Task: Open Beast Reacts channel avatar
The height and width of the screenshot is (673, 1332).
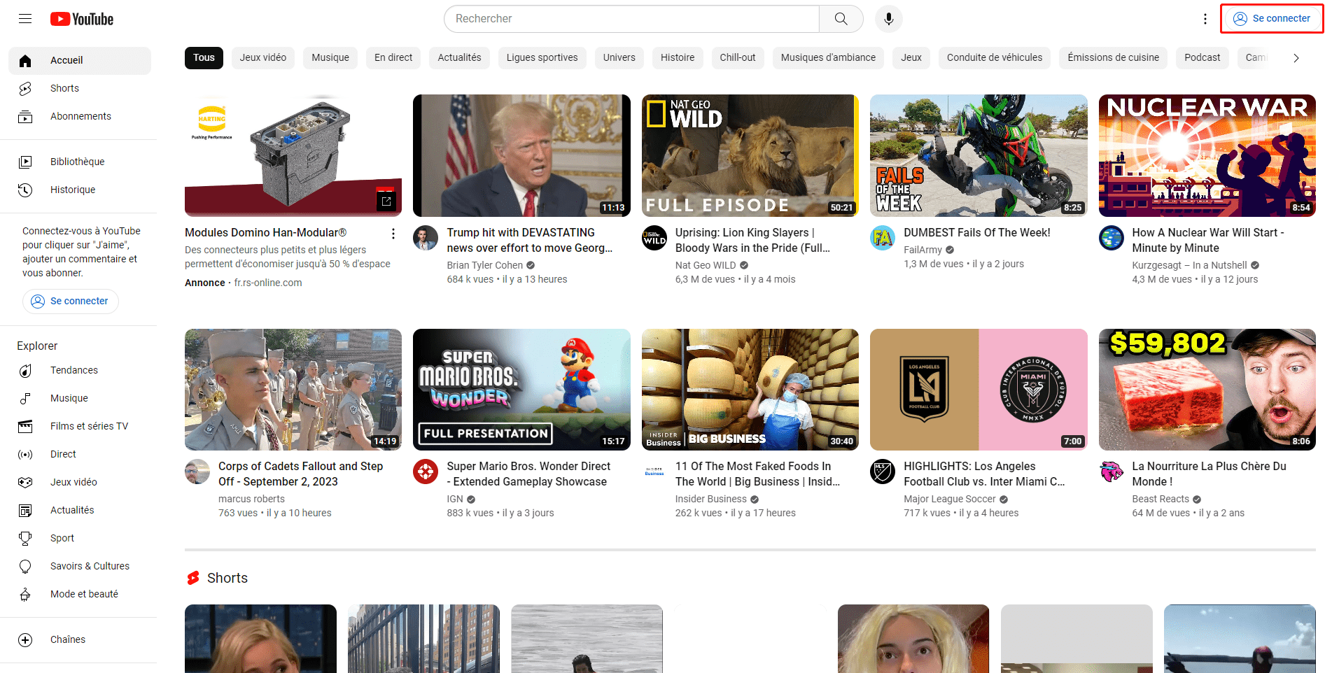Action: tap(1112, 472)
